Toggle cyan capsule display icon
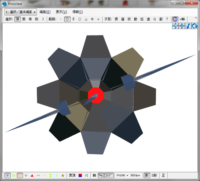Viewport: 200px width, 181px height. 57,175
